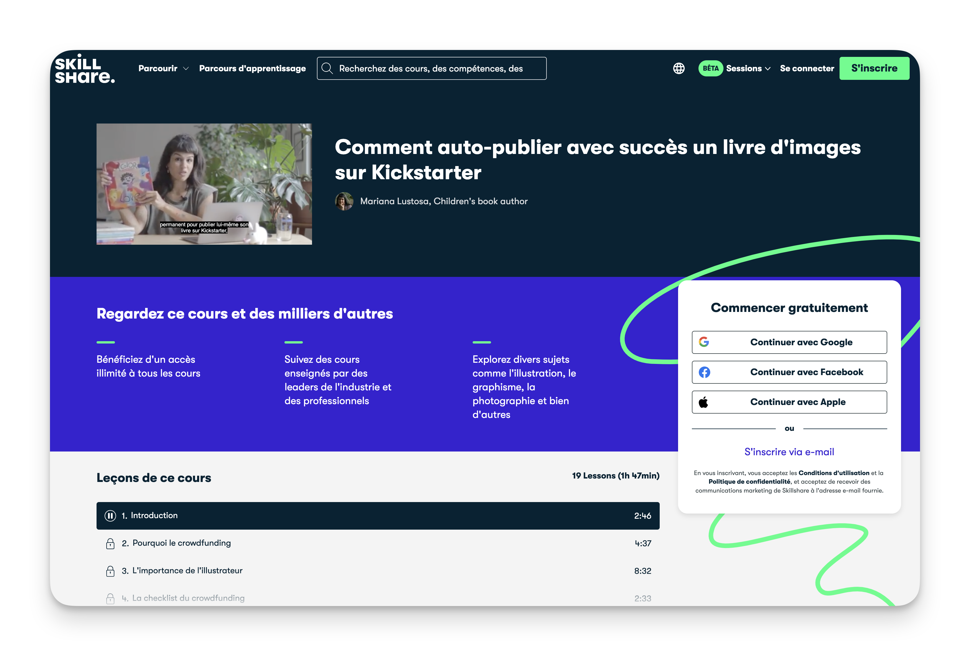This screenshot has height=656, width=970.
Task: Expand the Parcourir dropdown menu
Action: [x=163, y=68]
